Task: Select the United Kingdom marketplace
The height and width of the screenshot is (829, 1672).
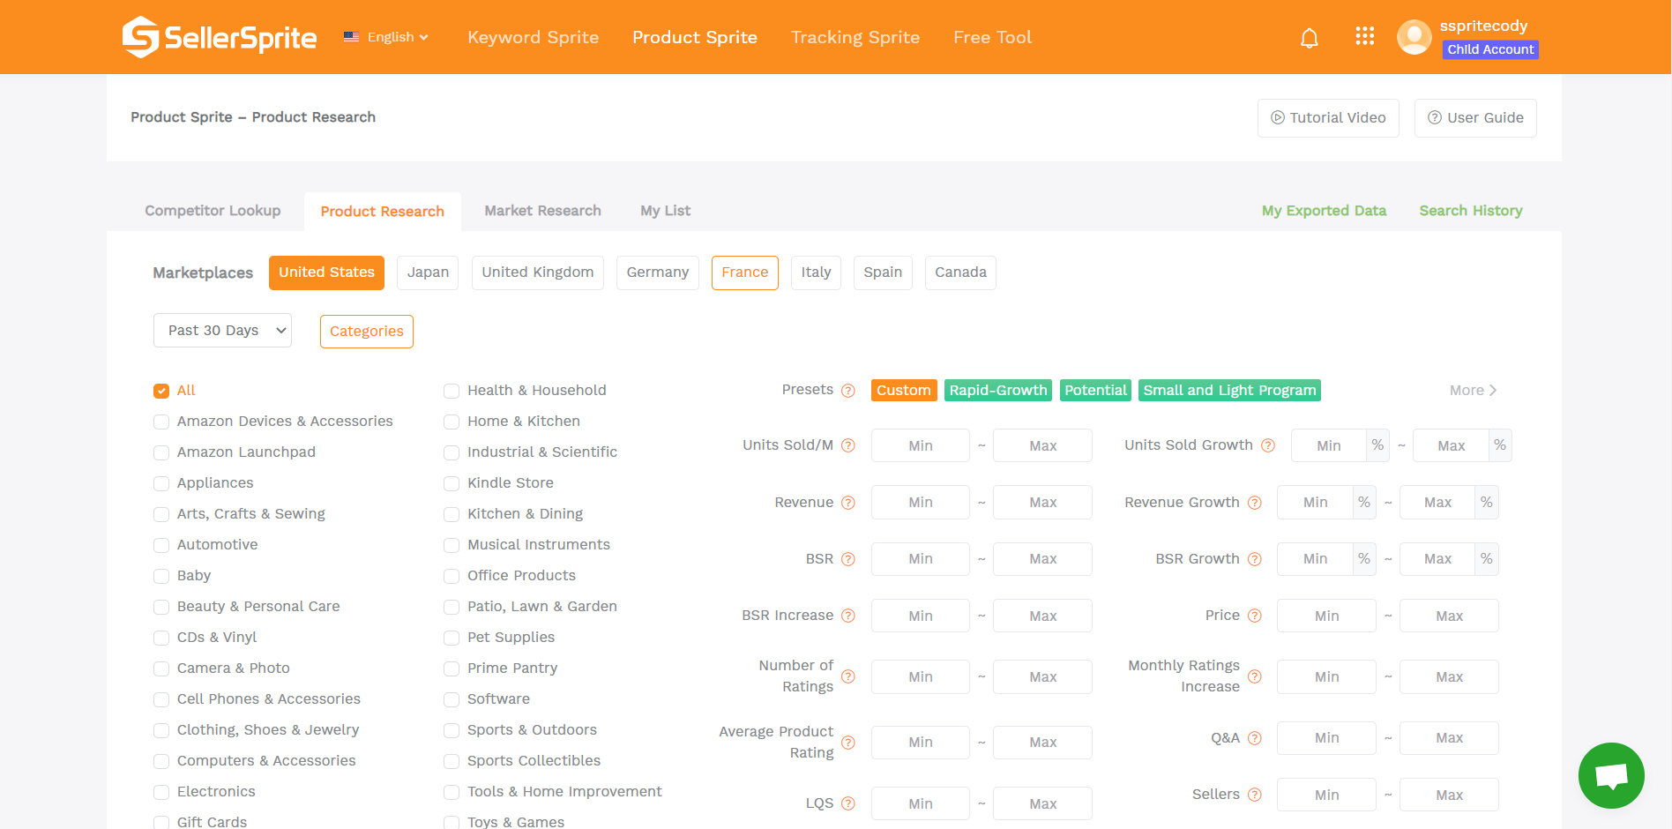Action: coord(538,273)
